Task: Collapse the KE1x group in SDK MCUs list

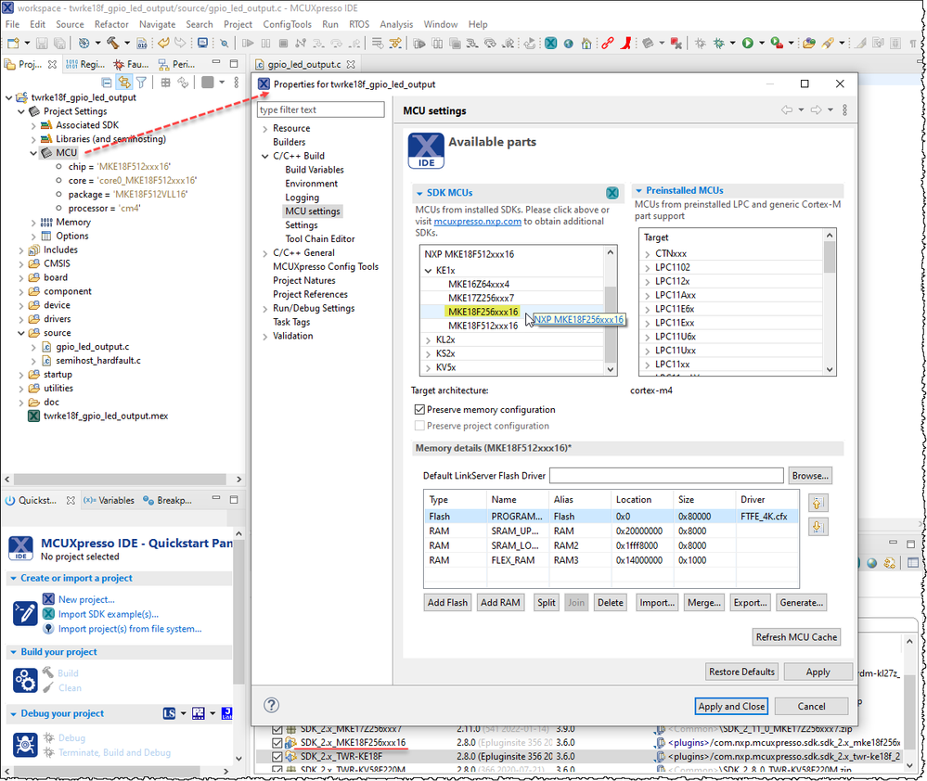Action: click(428, 271)
